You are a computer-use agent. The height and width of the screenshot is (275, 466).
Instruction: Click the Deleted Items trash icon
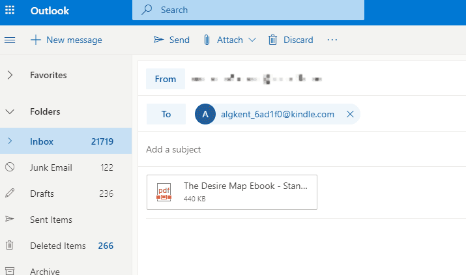coord(10,245)
